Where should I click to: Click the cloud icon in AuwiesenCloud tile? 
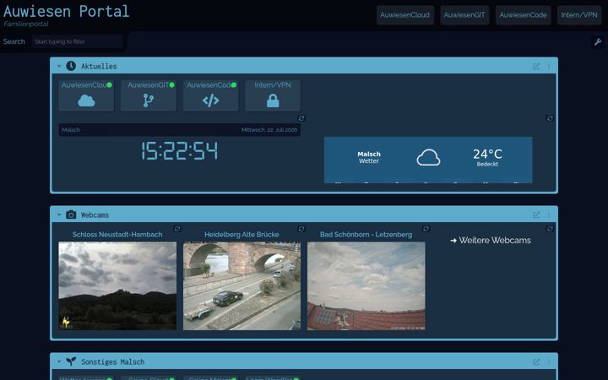point(86,100)
